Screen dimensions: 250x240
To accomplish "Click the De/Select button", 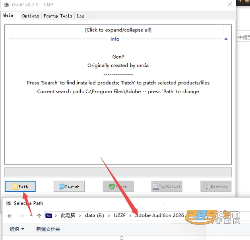I will point(167,186).
